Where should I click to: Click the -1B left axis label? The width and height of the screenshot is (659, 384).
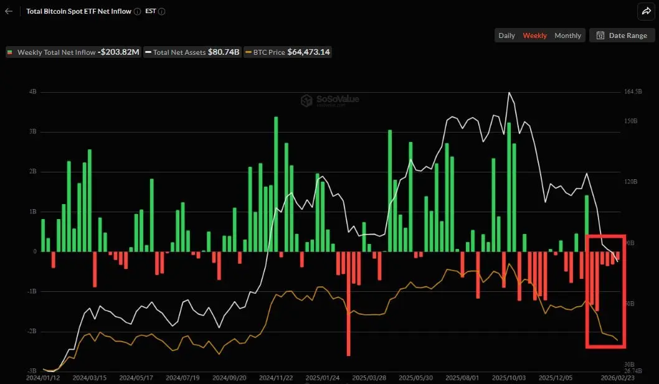[x=32, y=291]
